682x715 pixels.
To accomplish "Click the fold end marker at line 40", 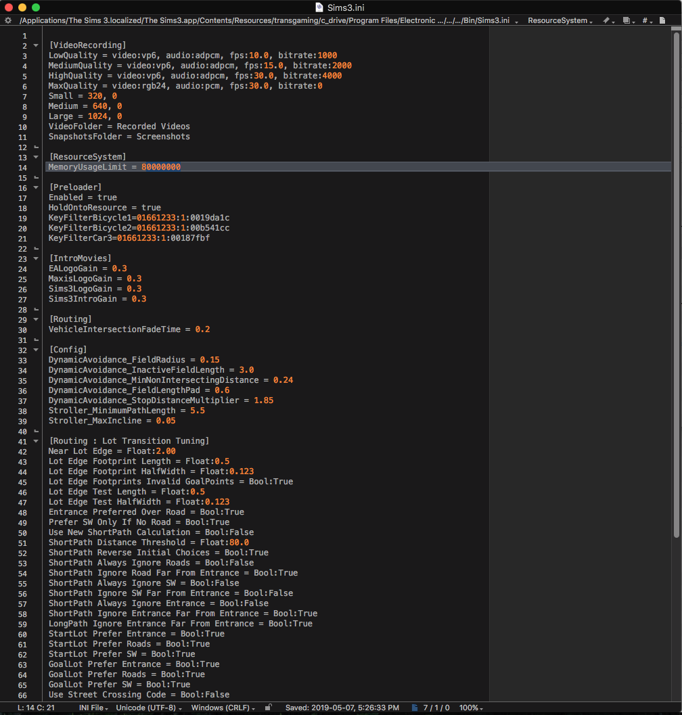I will click(x=36, y=431).
